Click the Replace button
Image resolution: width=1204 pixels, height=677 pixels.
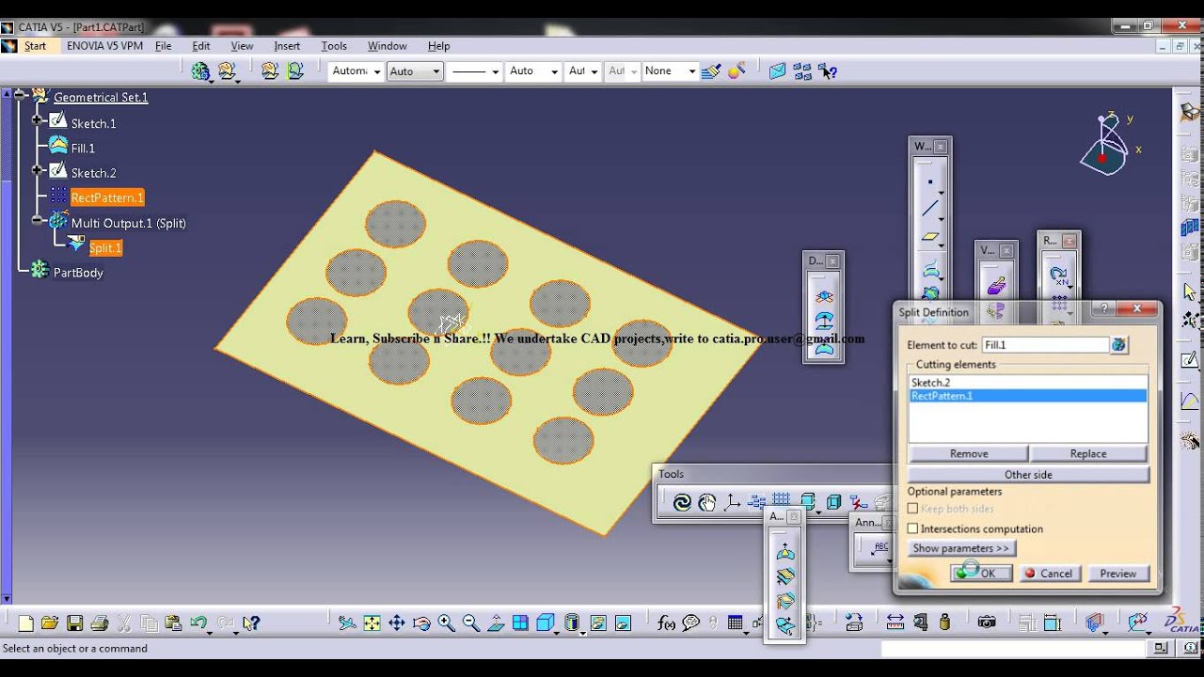click(x=1088, y=453)
